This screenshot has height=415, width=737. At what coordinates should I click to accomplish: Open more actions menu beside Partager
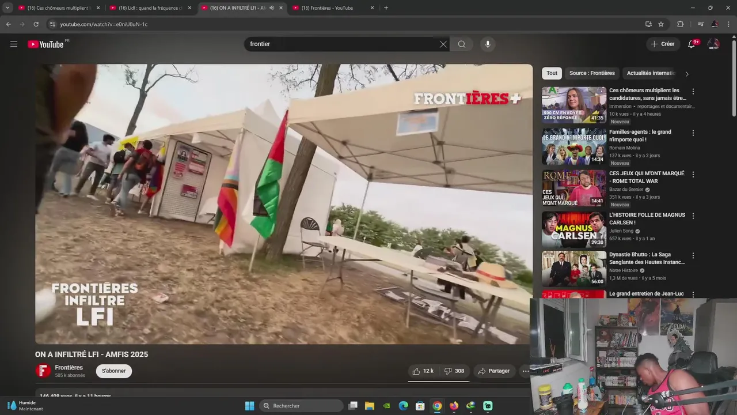tap(525, 371)
